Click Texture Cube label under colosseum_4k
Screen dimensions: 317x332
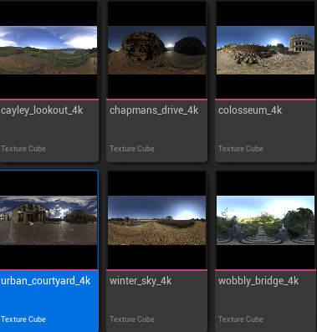(x=241, y=149)
